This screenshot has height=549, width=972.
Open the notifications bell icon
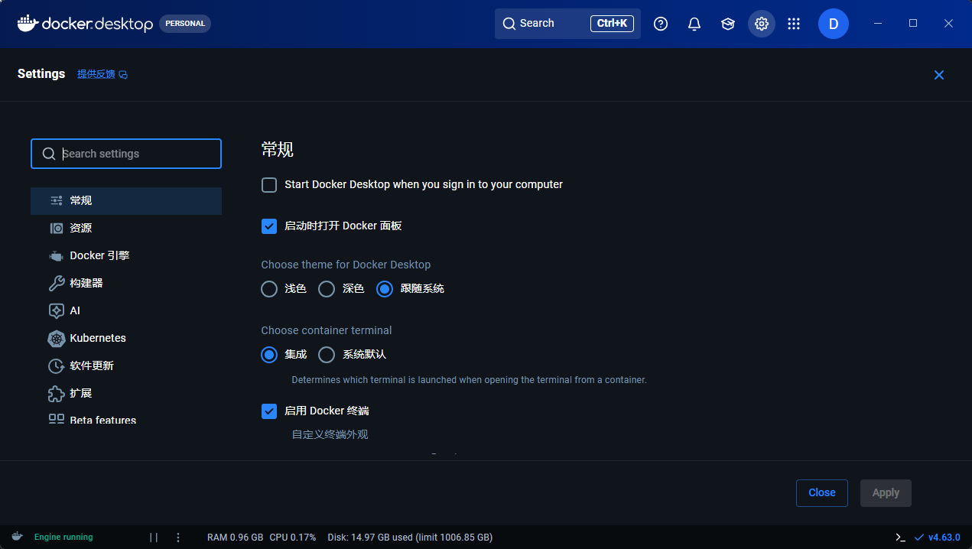tap(694, 24)
